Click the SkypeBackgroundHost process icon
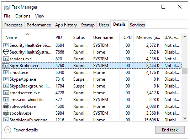Screen dimensions: 190x140 (6, 86)
